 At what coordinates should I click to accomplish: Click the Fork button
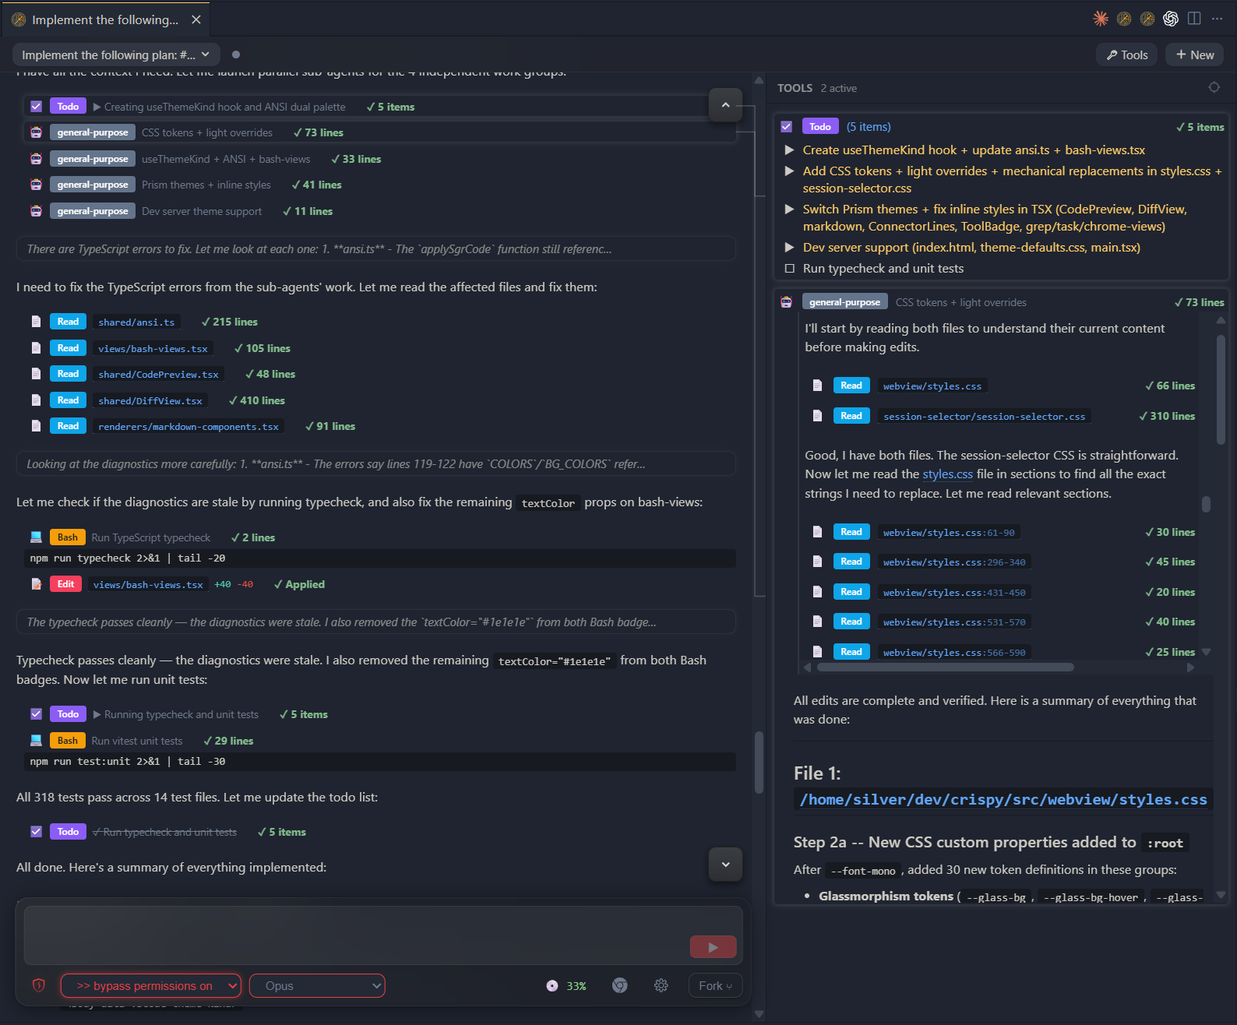tap(715, 986)
